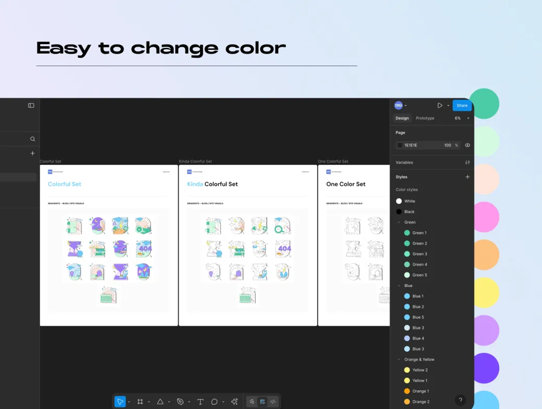Select the Move tool in the toolbar
The image size is (542, 409).
click(x=120, y=402)
